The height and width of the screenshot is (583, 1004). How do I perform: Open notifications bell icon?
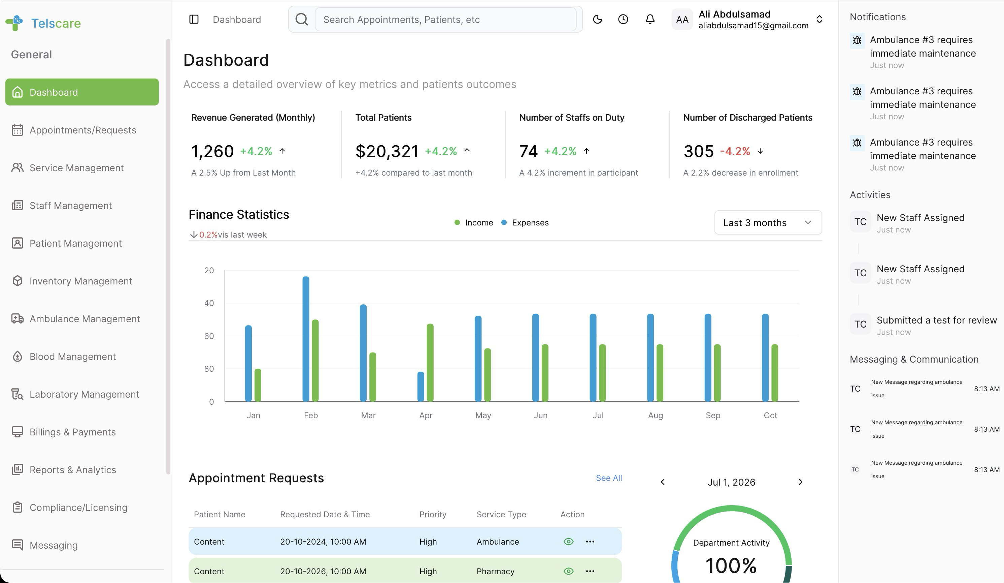(650, 20)
